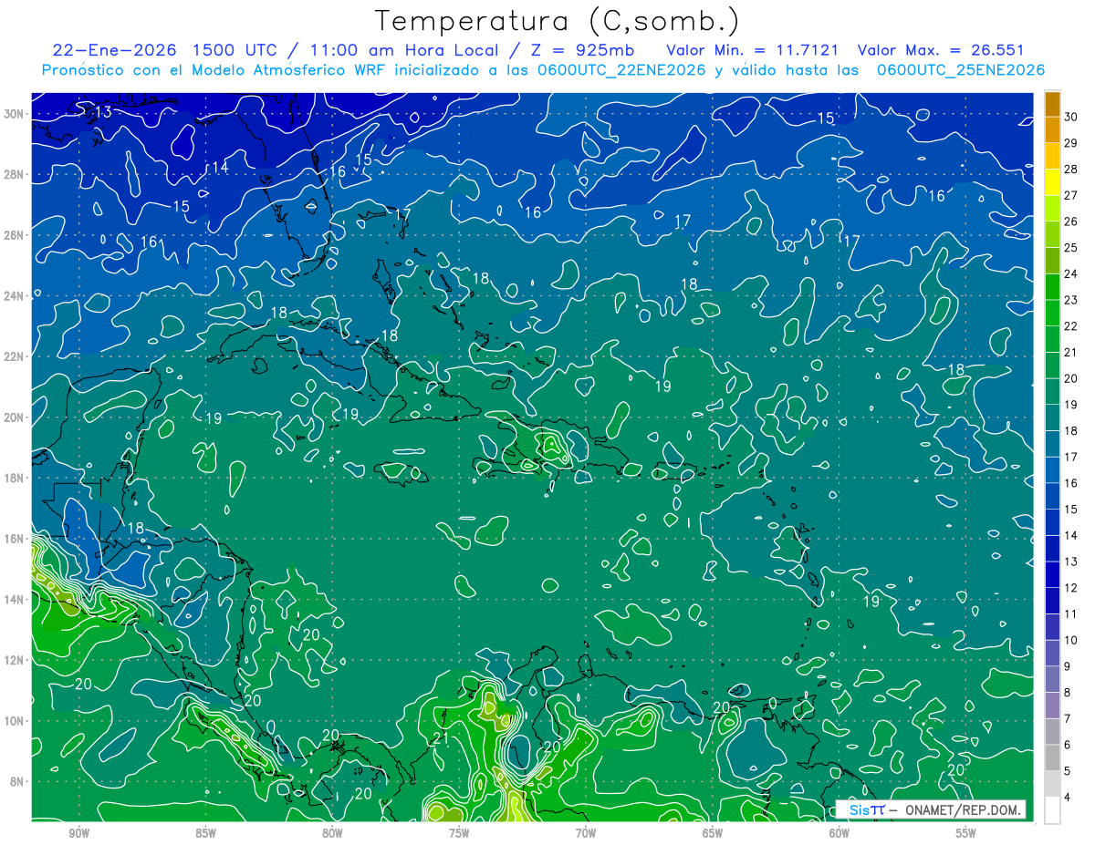Image resolution: width=1095 pixels, height=845 pixels.
Task: Pick the dark blue colorbar swatch between 12 and 13
Action: 1052,574
